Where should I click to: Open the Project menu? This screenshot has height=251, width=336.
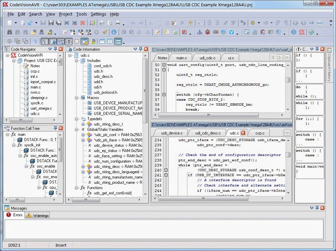(x=66, y=14)
